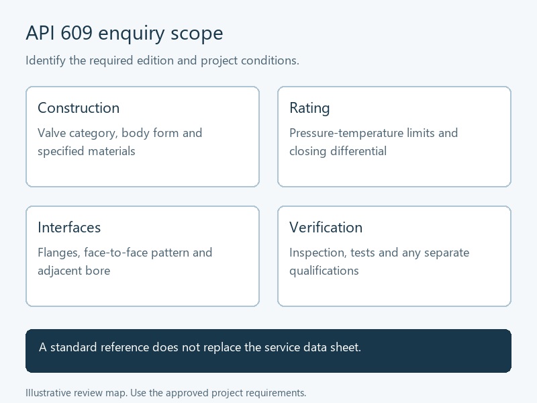Open the Rating card
The height and width of the screenshot is (403, 537).
(394, 137)
